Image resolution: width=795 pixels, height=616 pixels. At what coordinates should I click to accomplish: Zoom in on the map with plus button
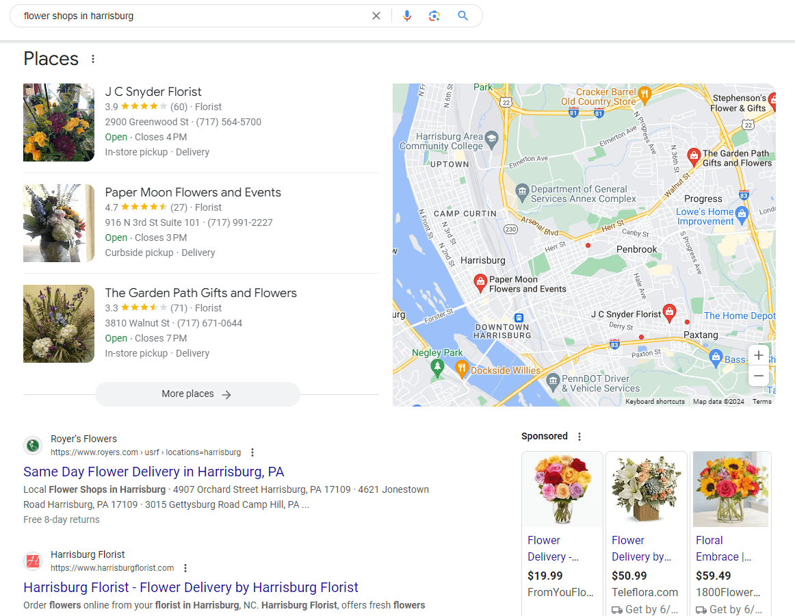coord(759,355)
